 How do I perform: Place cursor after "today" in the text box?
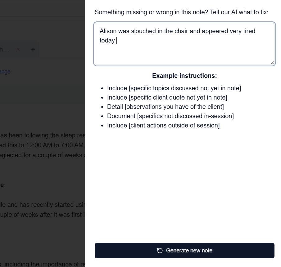tap(116, 40)
